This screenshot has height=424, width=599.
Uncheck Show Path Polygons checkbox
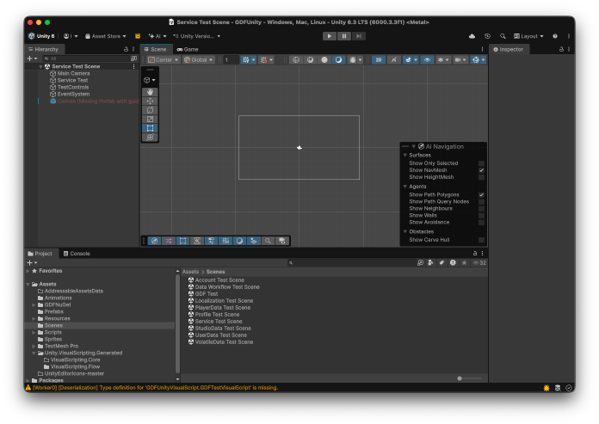coord(481,194)
